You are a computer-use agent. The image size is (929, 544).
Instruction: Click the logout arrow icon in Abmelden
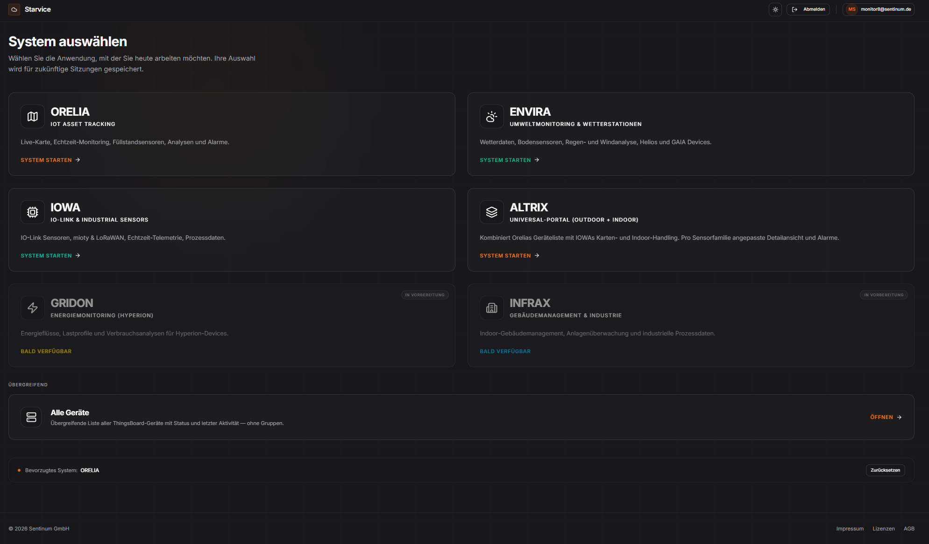coord(794,9)
